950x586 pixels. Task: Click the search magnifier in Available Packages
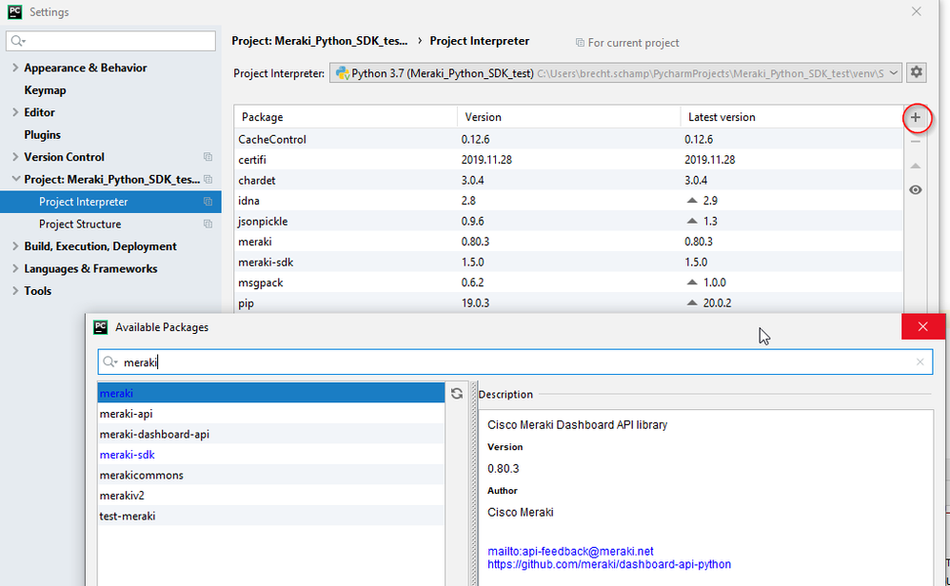[x=109, y=362]
